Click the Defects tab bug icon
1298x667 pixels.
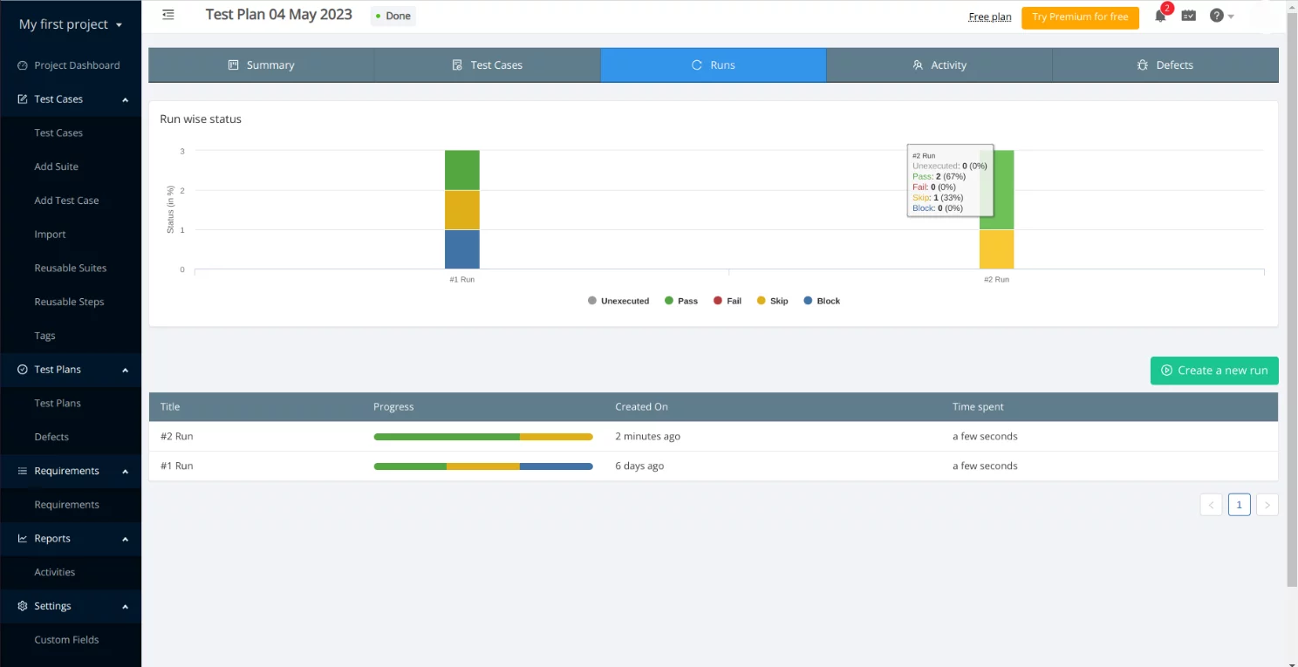point(1142,65)
